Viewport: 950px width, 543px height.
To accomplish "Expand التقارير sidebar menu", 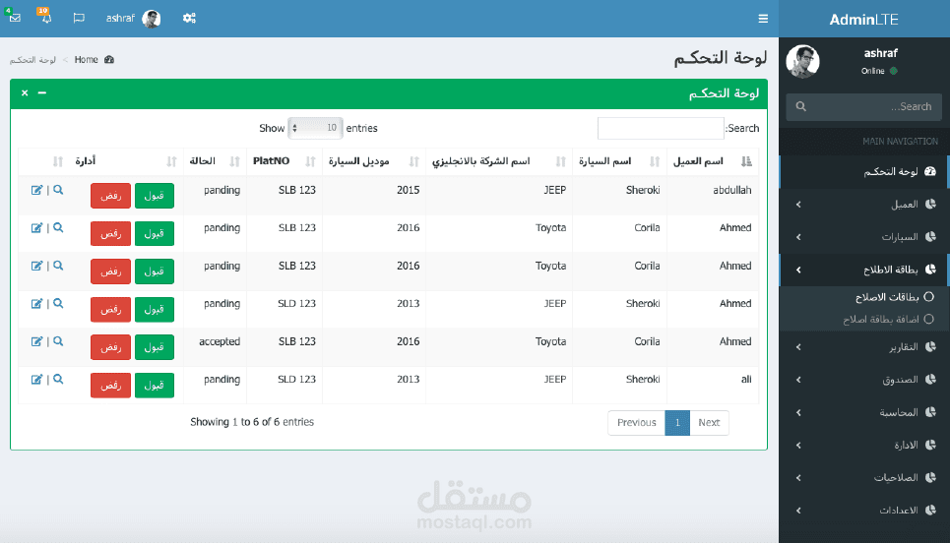I will (x=864, y=347).
